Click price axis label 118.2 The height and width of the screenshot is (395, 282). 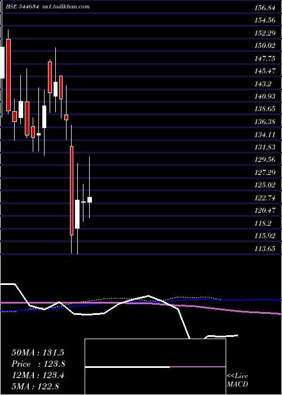(263, 223)
